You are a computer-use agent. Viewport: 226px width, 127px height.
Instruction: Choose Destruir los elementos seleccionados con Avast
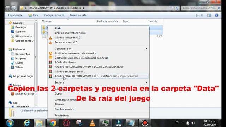[x=81, y=58]
